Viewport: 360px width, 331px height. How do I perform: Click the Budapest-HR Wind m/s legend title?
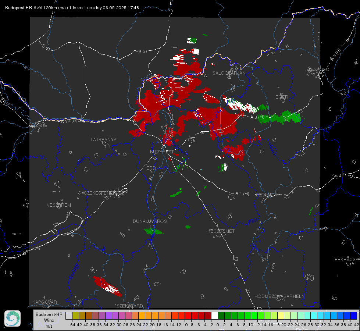coord(49,320)
